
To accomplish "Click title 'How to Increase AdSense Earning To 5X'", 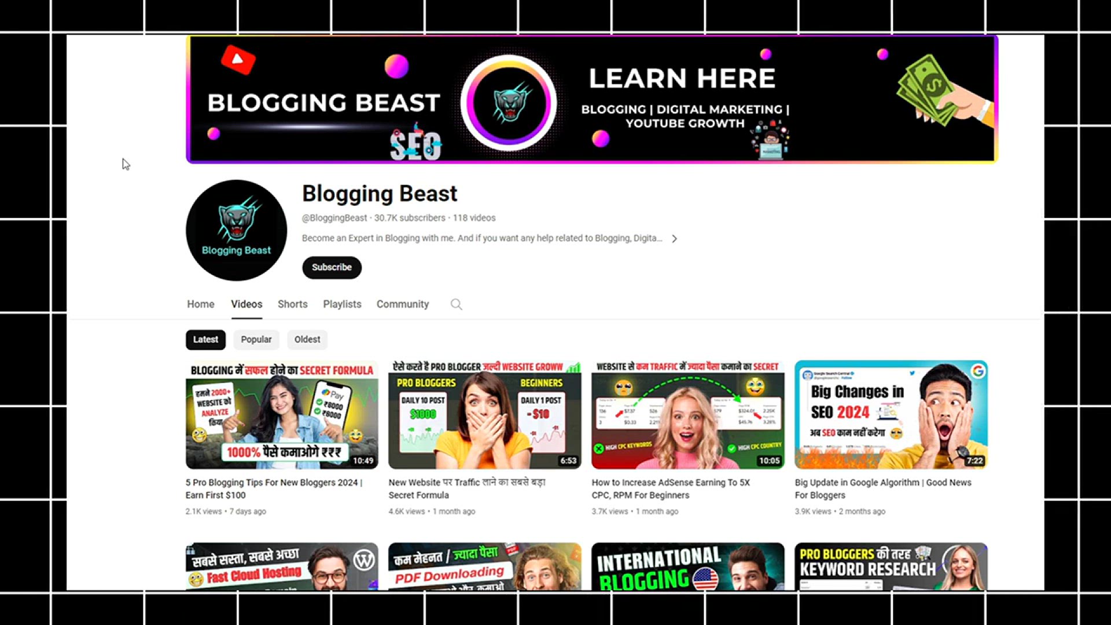I will 671,488.
